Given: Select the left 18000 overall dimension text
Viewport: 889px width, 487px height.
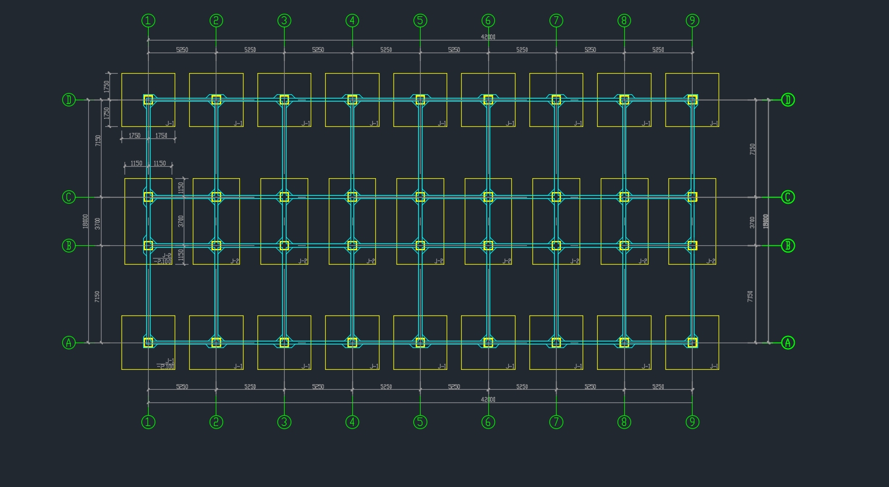Looking at the screenshot, I should click(x=85, y=221).
